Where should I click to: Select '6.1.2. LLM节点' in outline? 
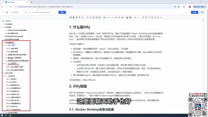[12, 82]
